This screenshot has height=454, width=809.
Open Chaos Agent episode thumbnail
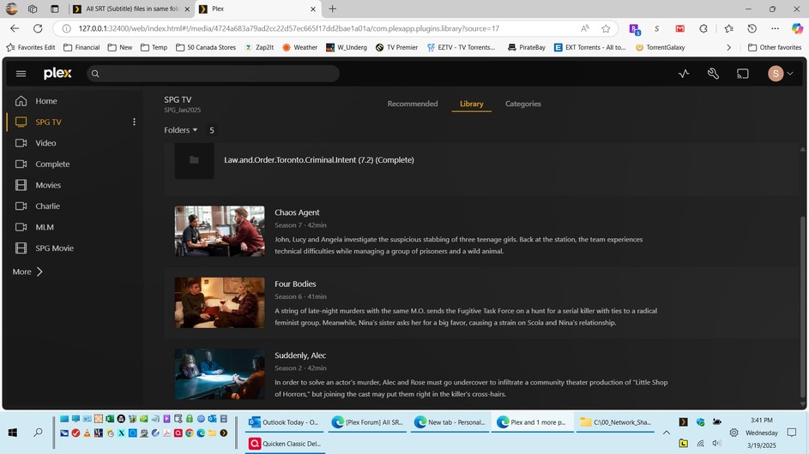tap(220, 231)
